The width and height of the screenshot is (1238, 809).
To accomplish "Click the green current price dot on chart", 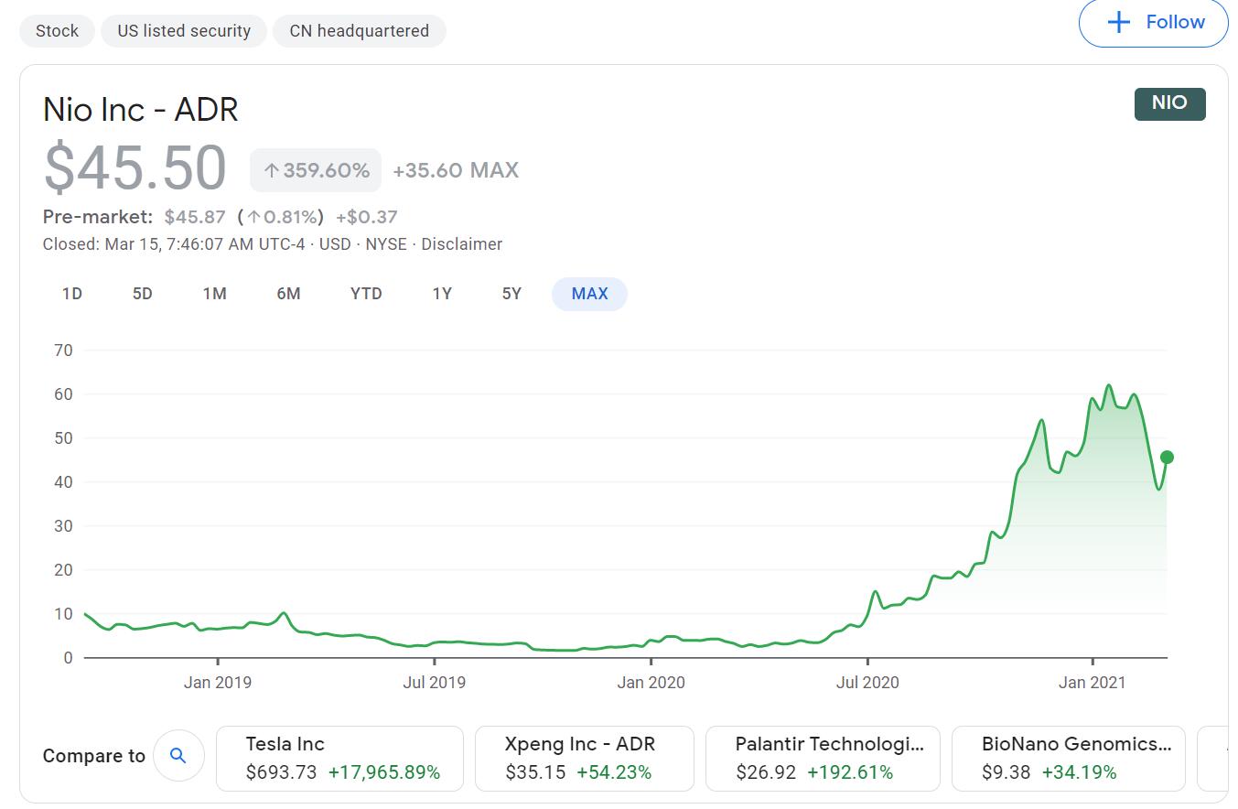I will point(1167,458).
